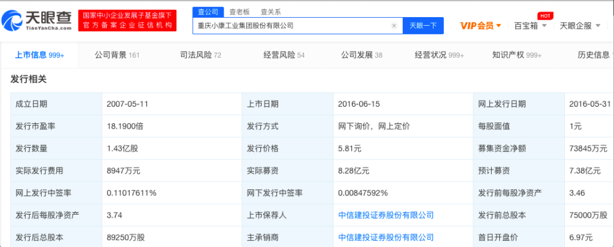
Task: Open the VIP会员 dropdown
Action: [x=481, y=26]
